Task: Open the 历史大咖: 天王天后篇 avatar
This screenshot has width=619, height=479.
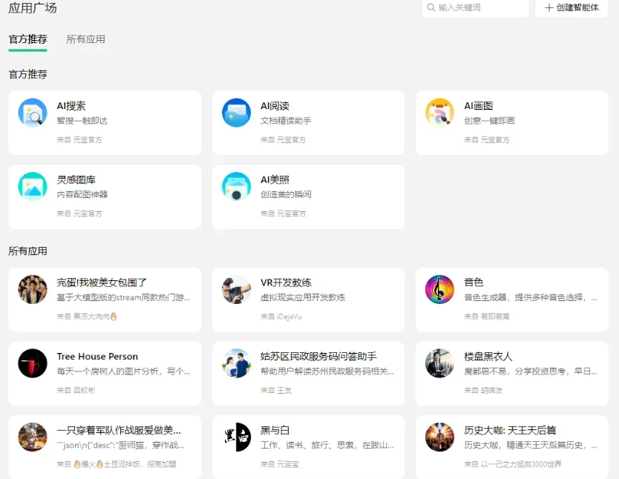Action: pos(439,437)
